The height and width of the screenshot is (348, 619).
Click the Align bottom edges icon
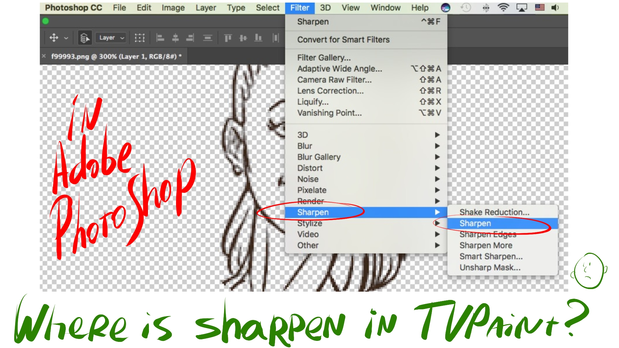click(258, 38)
